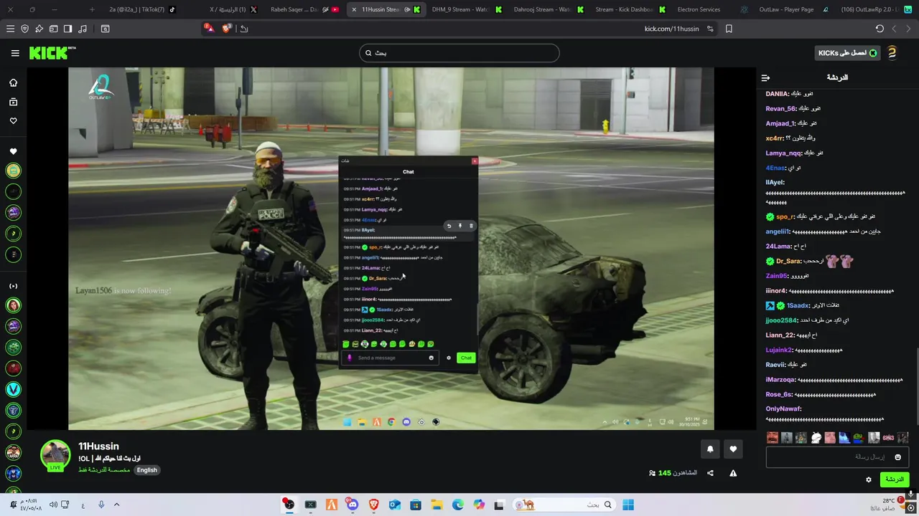Open the browse icon in Kick sidebar
Screen dimensions: 919x516
(x=13, y=102)
